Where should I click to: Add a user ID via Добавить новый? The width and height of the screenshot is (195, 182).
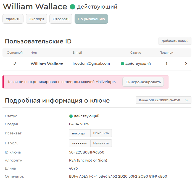[x=175, y=41]
